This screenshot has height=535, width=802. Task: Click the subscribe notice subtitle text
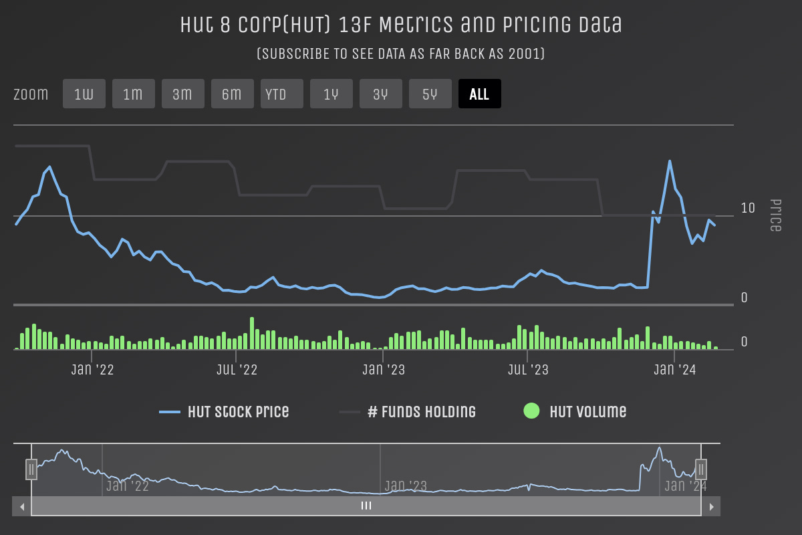401,53
